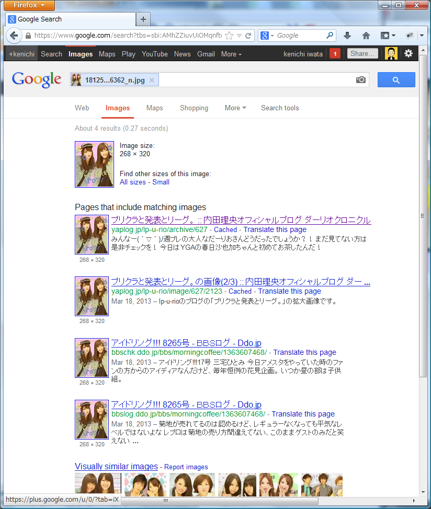Viewport: 431px width, 509px height.
Task: Open the kenichi iwata profile avatar
Action: [391, 53]
